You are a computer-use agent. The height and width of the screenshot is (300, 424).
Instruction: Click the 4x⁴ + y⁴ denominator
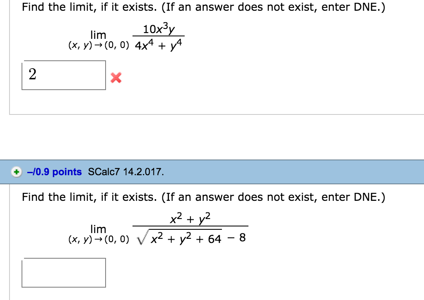point(158,44)
